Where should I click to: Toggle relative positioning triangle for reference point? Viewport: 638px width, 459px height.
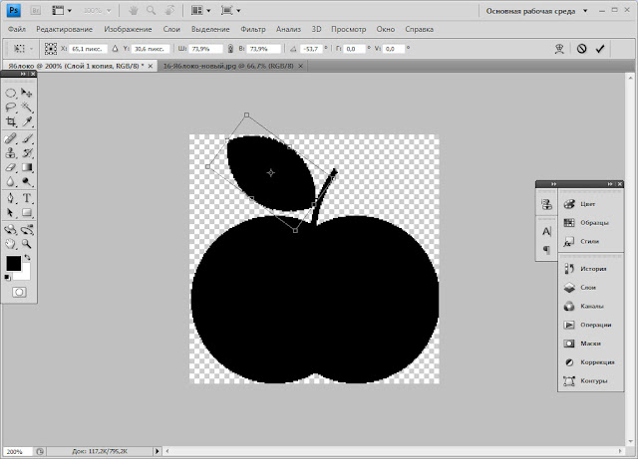116,49
